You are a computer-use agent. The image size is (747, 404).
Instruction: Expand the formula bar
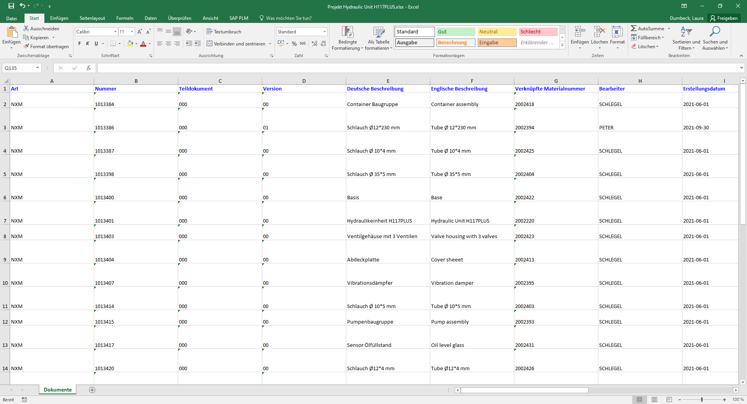(x=742, y=68)
